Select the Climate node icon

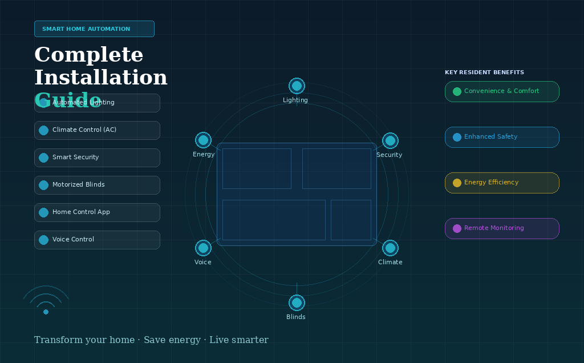tap(391, 247)
